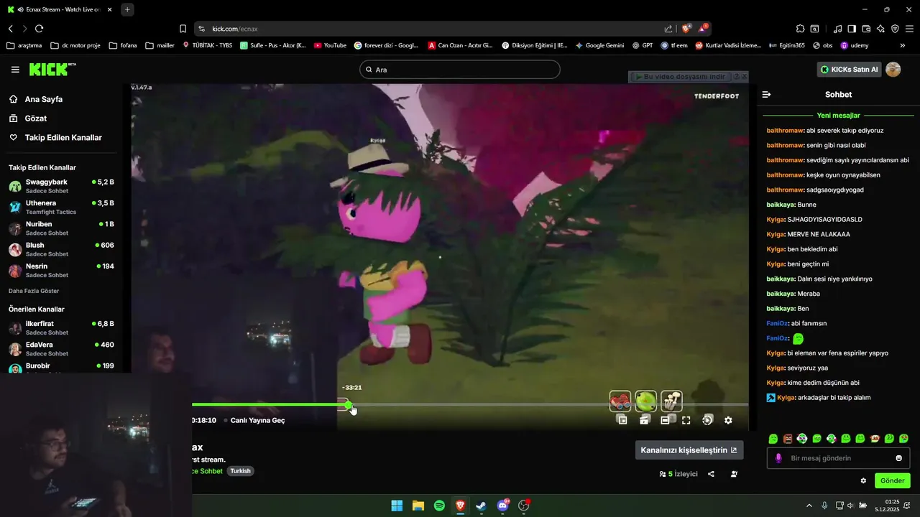Click the clip creation icon
The height and width of the screenshot is (517, 920).
(645, 420)
